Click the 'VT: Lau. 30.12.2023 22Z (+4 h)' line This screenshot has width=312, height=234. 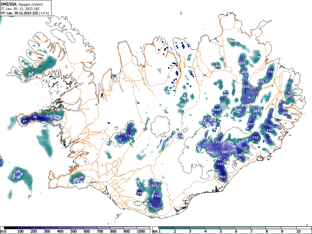coord(24,13)
